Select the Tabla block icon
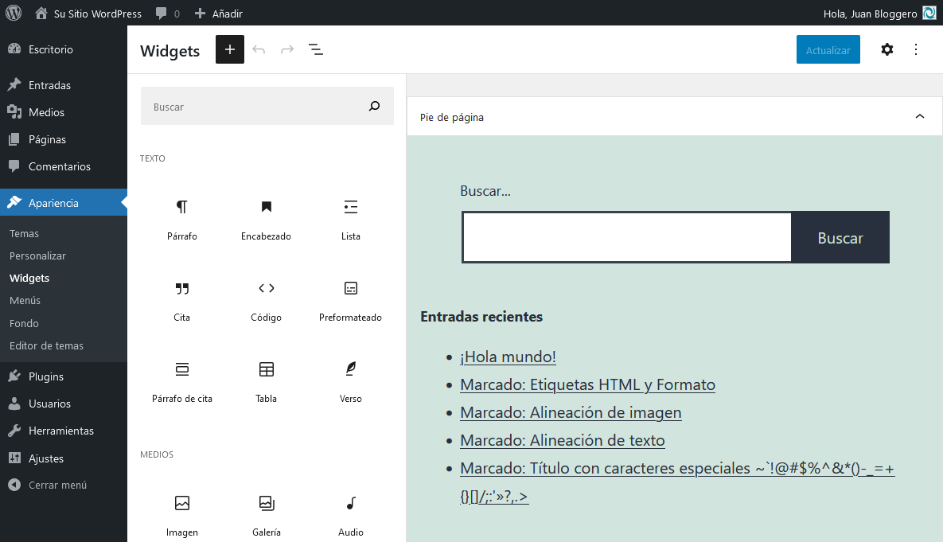 266,376
